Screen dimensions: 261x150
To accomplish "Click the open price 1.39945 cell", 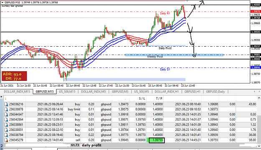I will tap(123, 140).
